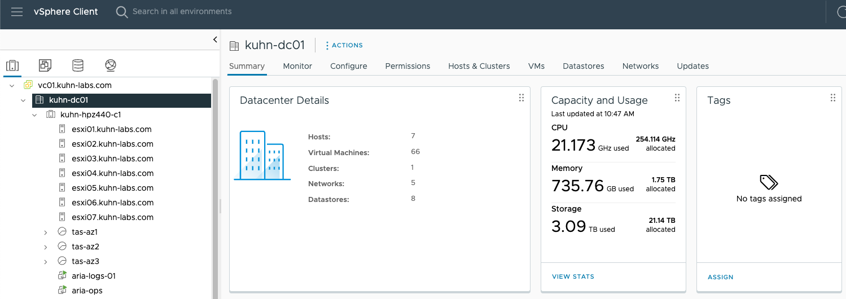846x299 pixels.
Task: Click resource pool icon of tas-az2
Action: [x=62, y=247]
